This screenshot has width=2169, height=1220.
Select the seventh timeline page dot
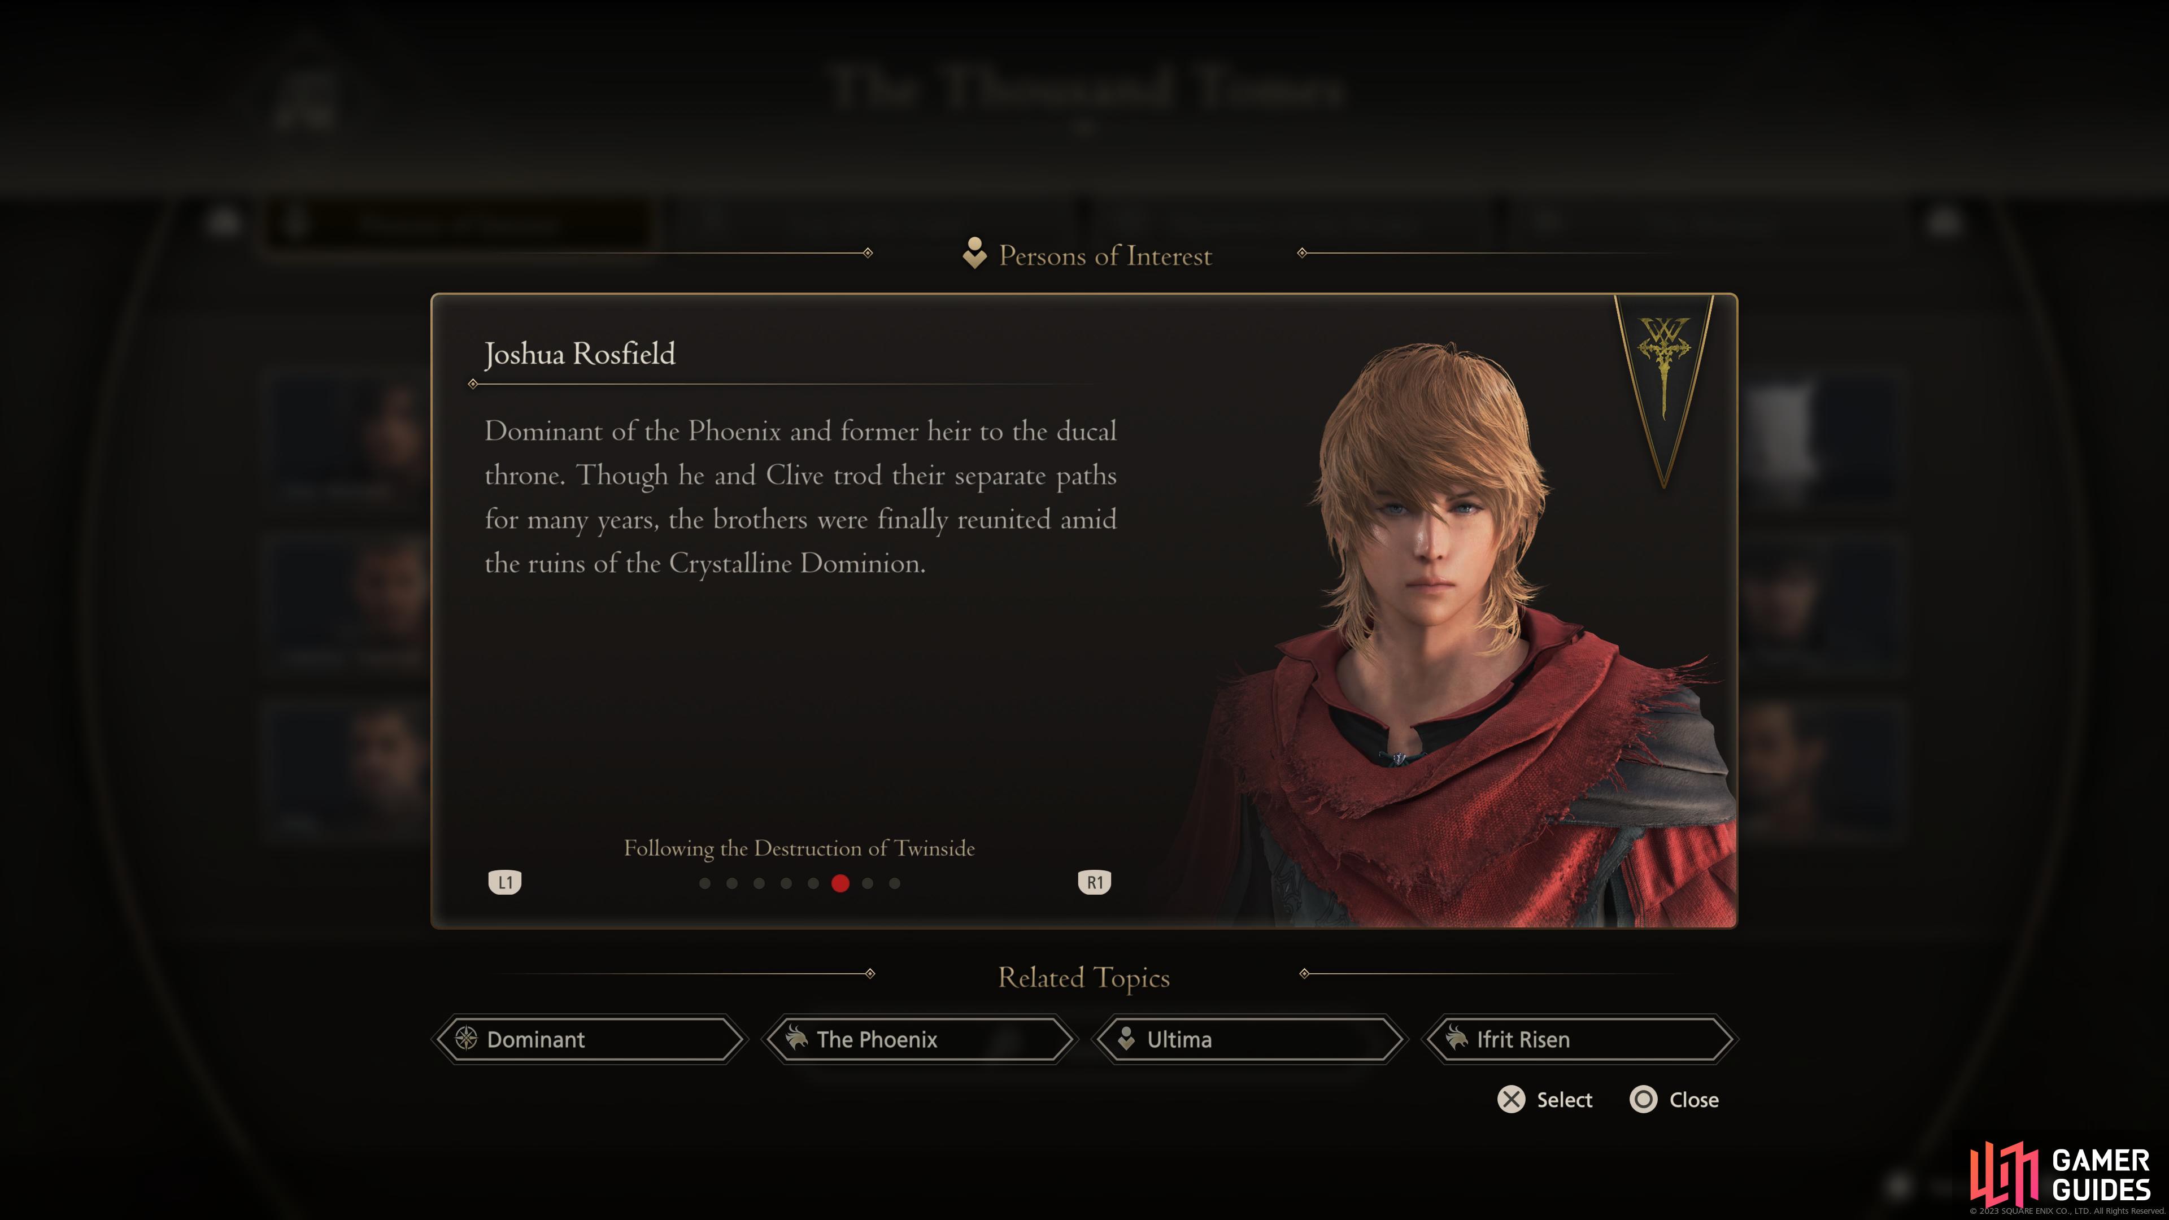coord(867,883)
